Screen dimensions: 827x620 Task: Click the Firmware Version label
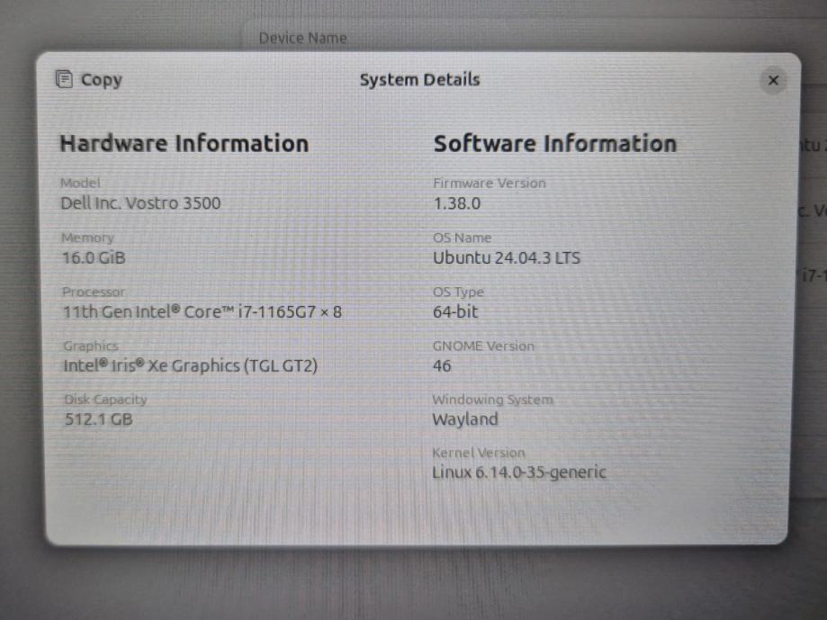[x=490, y=183]
